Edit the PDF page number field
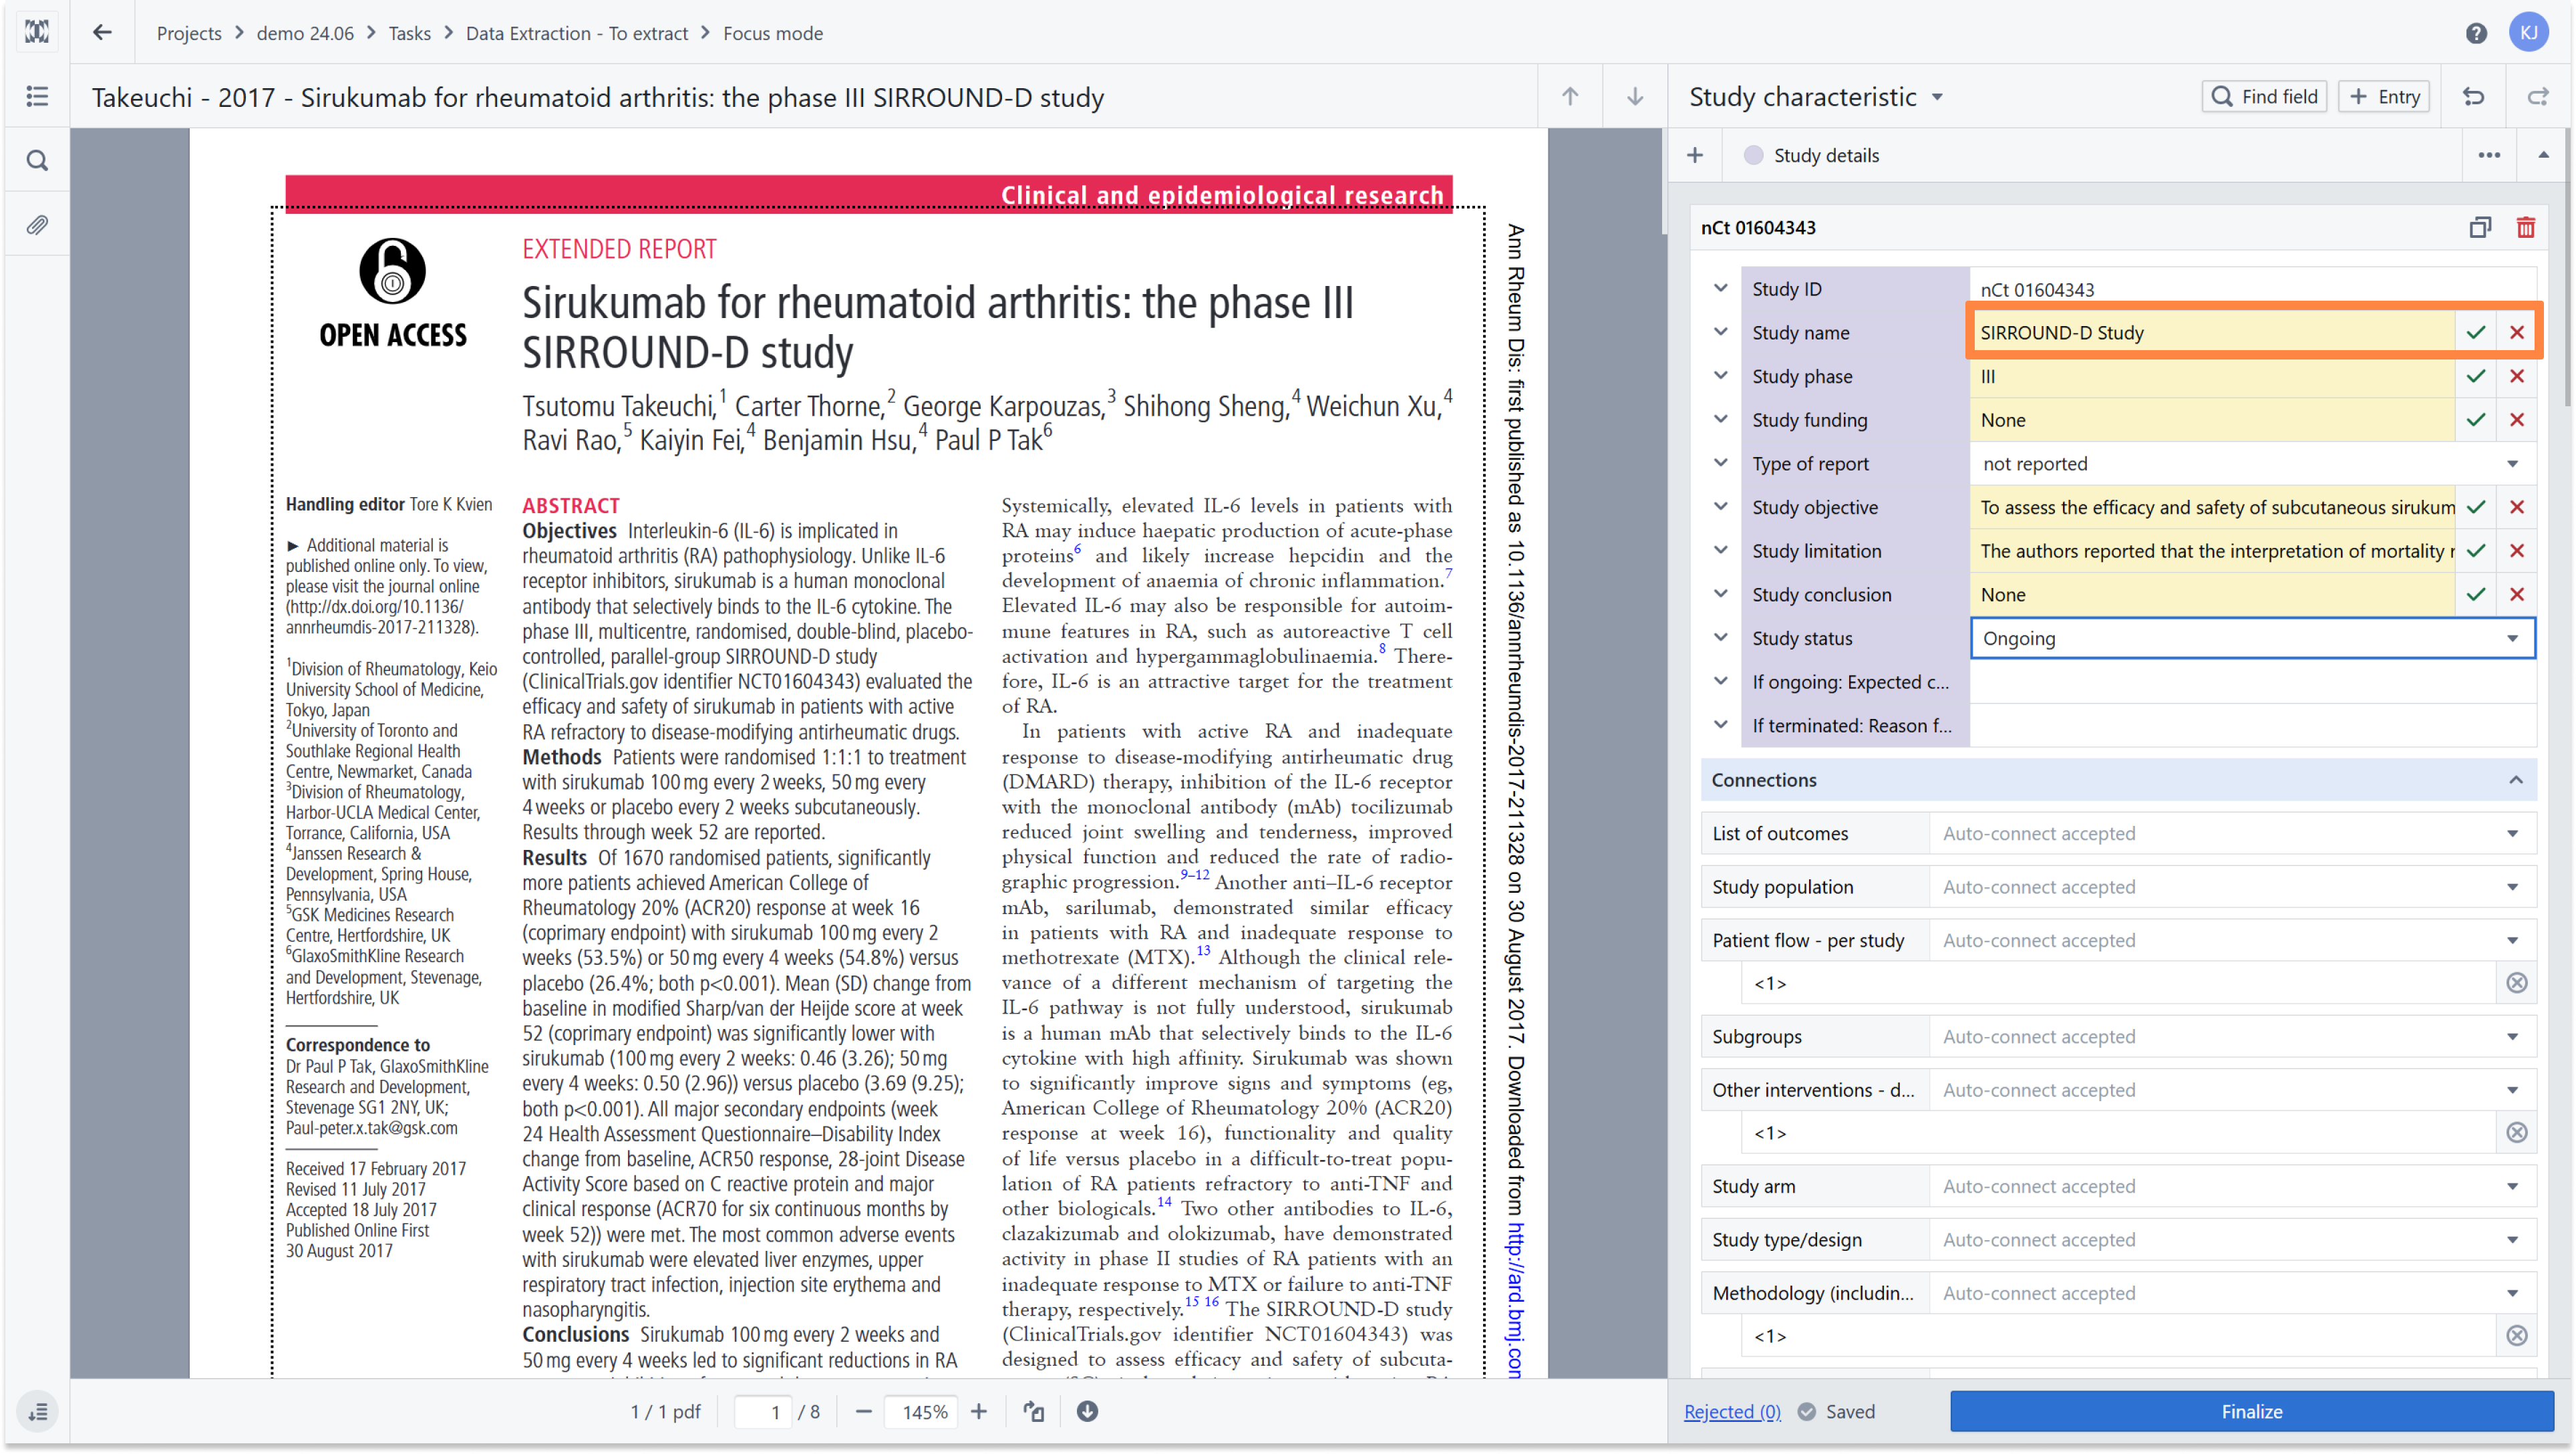The width and height of the screenshot is (2576, 1454). coord(764,1412)
